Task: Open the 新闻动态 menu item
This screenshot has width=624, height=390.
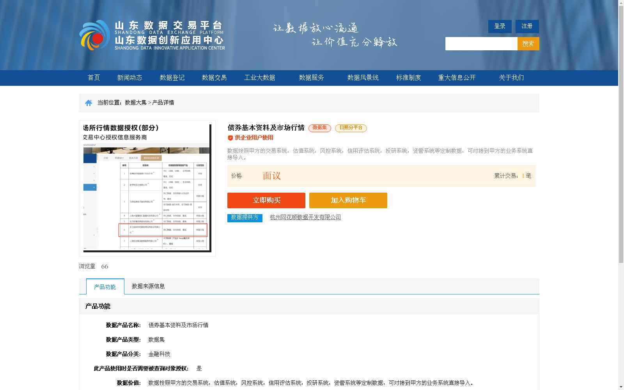Action: pyautogui.click(x=129, y=78)
